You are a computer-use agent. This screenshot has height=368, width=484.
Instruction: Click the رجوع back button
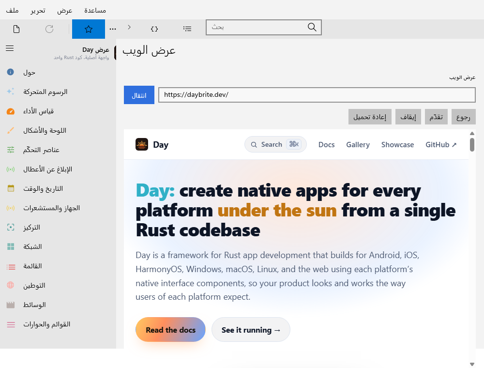[463, 117]
